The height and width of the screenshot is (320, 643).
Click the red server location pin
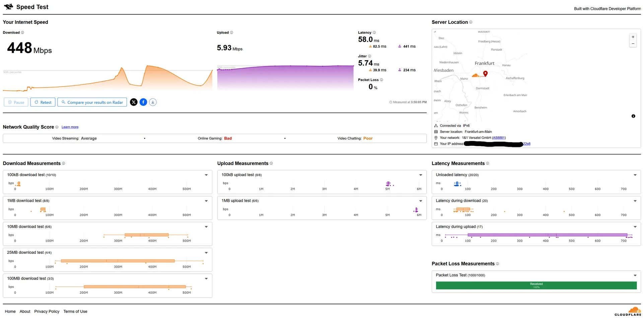click(485, 73)
